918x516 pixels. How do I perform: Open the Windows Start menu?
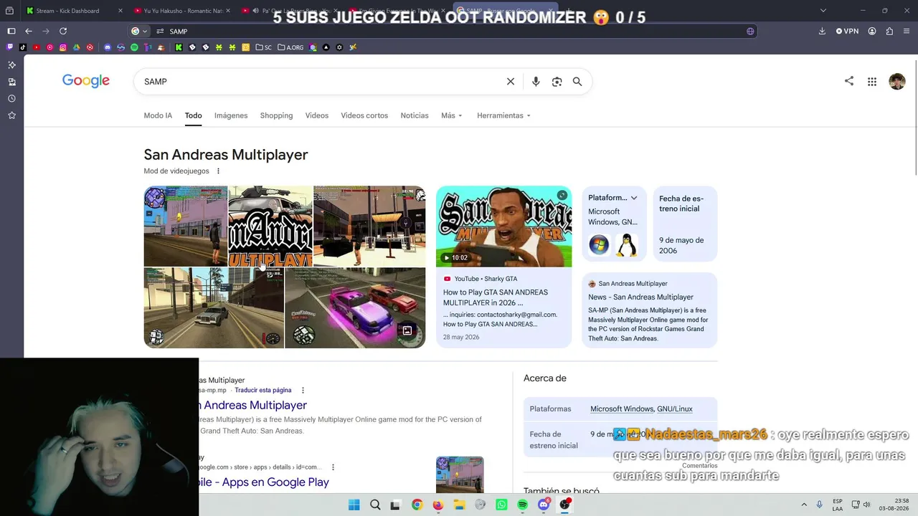[x=354, y=505]
